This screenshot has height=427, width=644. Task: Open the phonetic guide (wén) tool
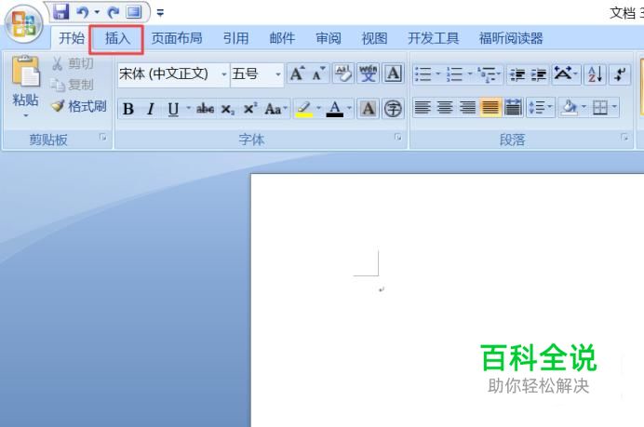[368, 73]
